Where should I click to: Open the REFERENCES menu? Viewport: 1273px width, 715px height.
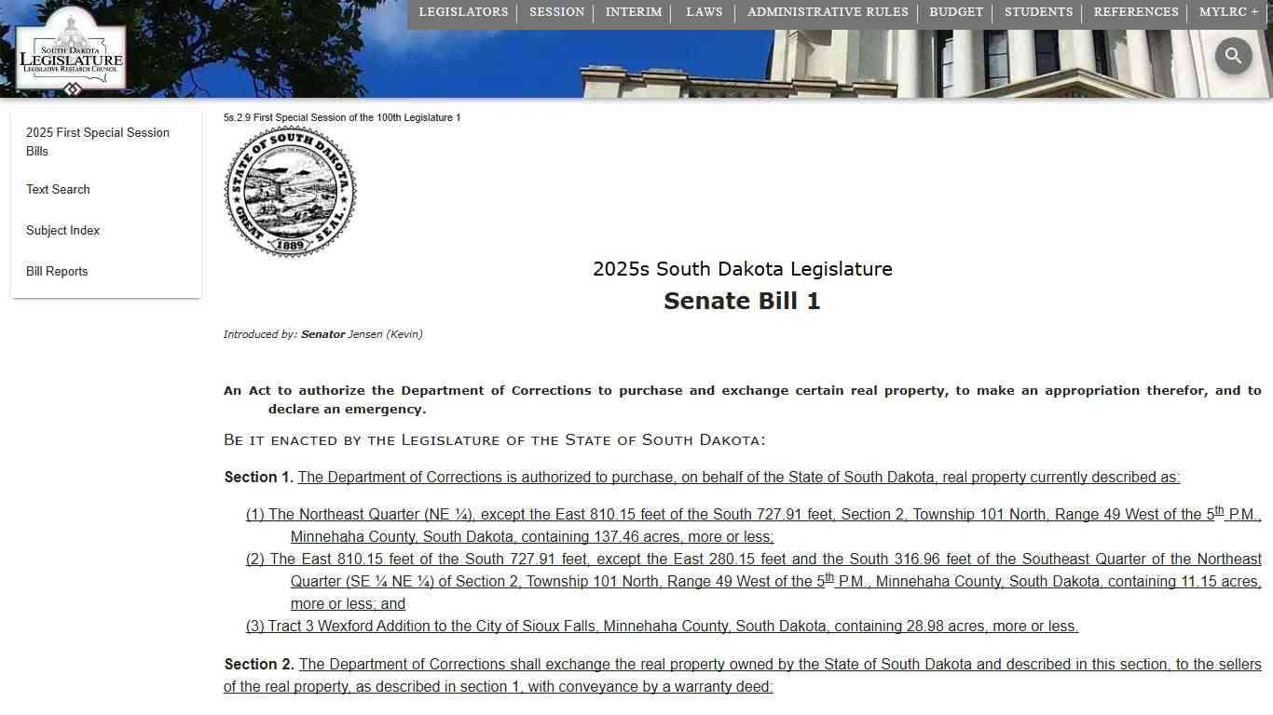point(1136,12)
